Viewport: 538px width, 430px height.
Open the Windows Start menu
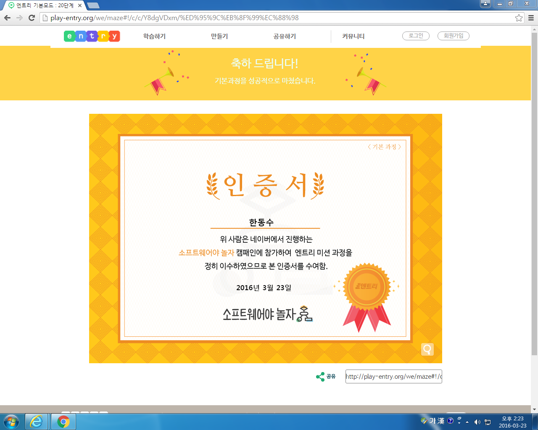pos(11,422)
